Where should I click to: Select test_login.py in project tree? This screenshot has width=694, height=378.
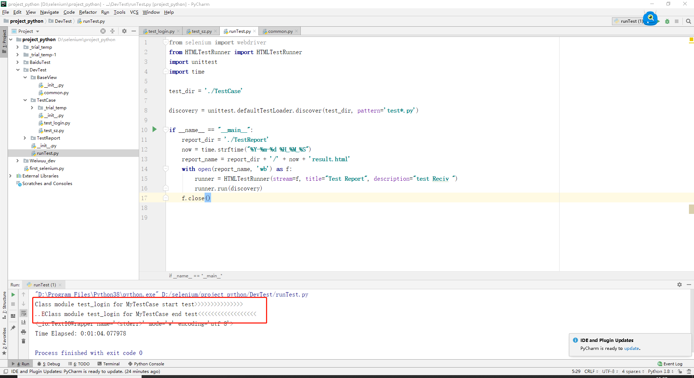(57, 123)
